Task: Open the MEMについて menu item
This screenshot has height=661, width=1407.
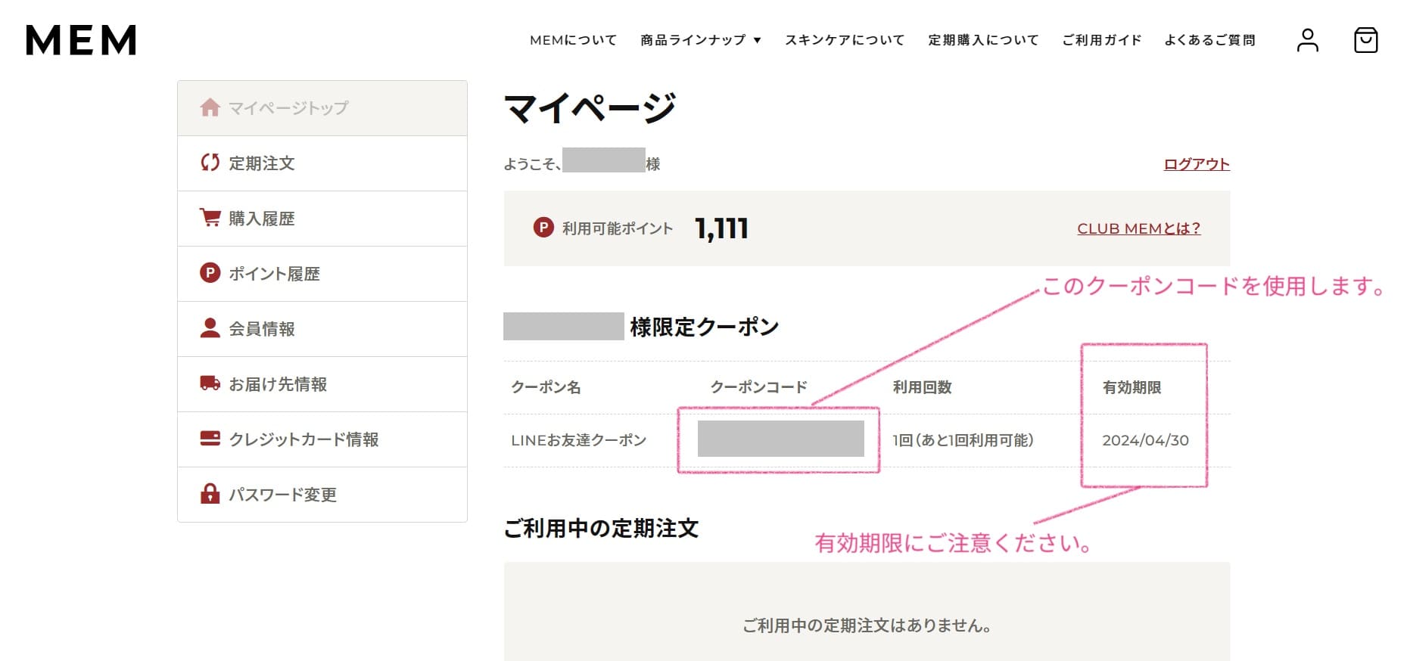Action: coord(573,40)
